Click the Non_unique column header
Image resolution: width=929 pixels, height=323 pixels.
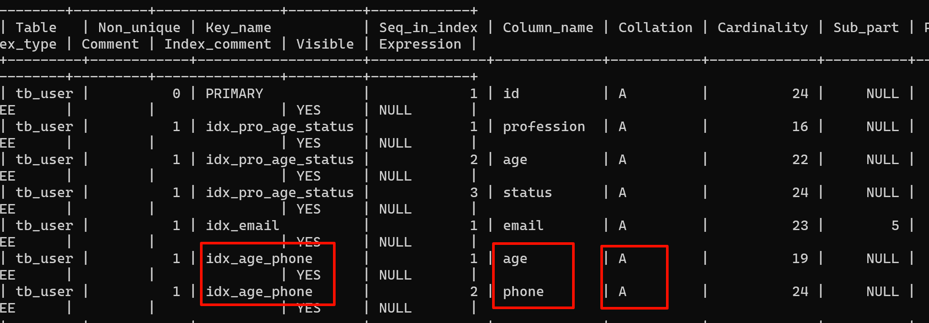click(139, 28)
